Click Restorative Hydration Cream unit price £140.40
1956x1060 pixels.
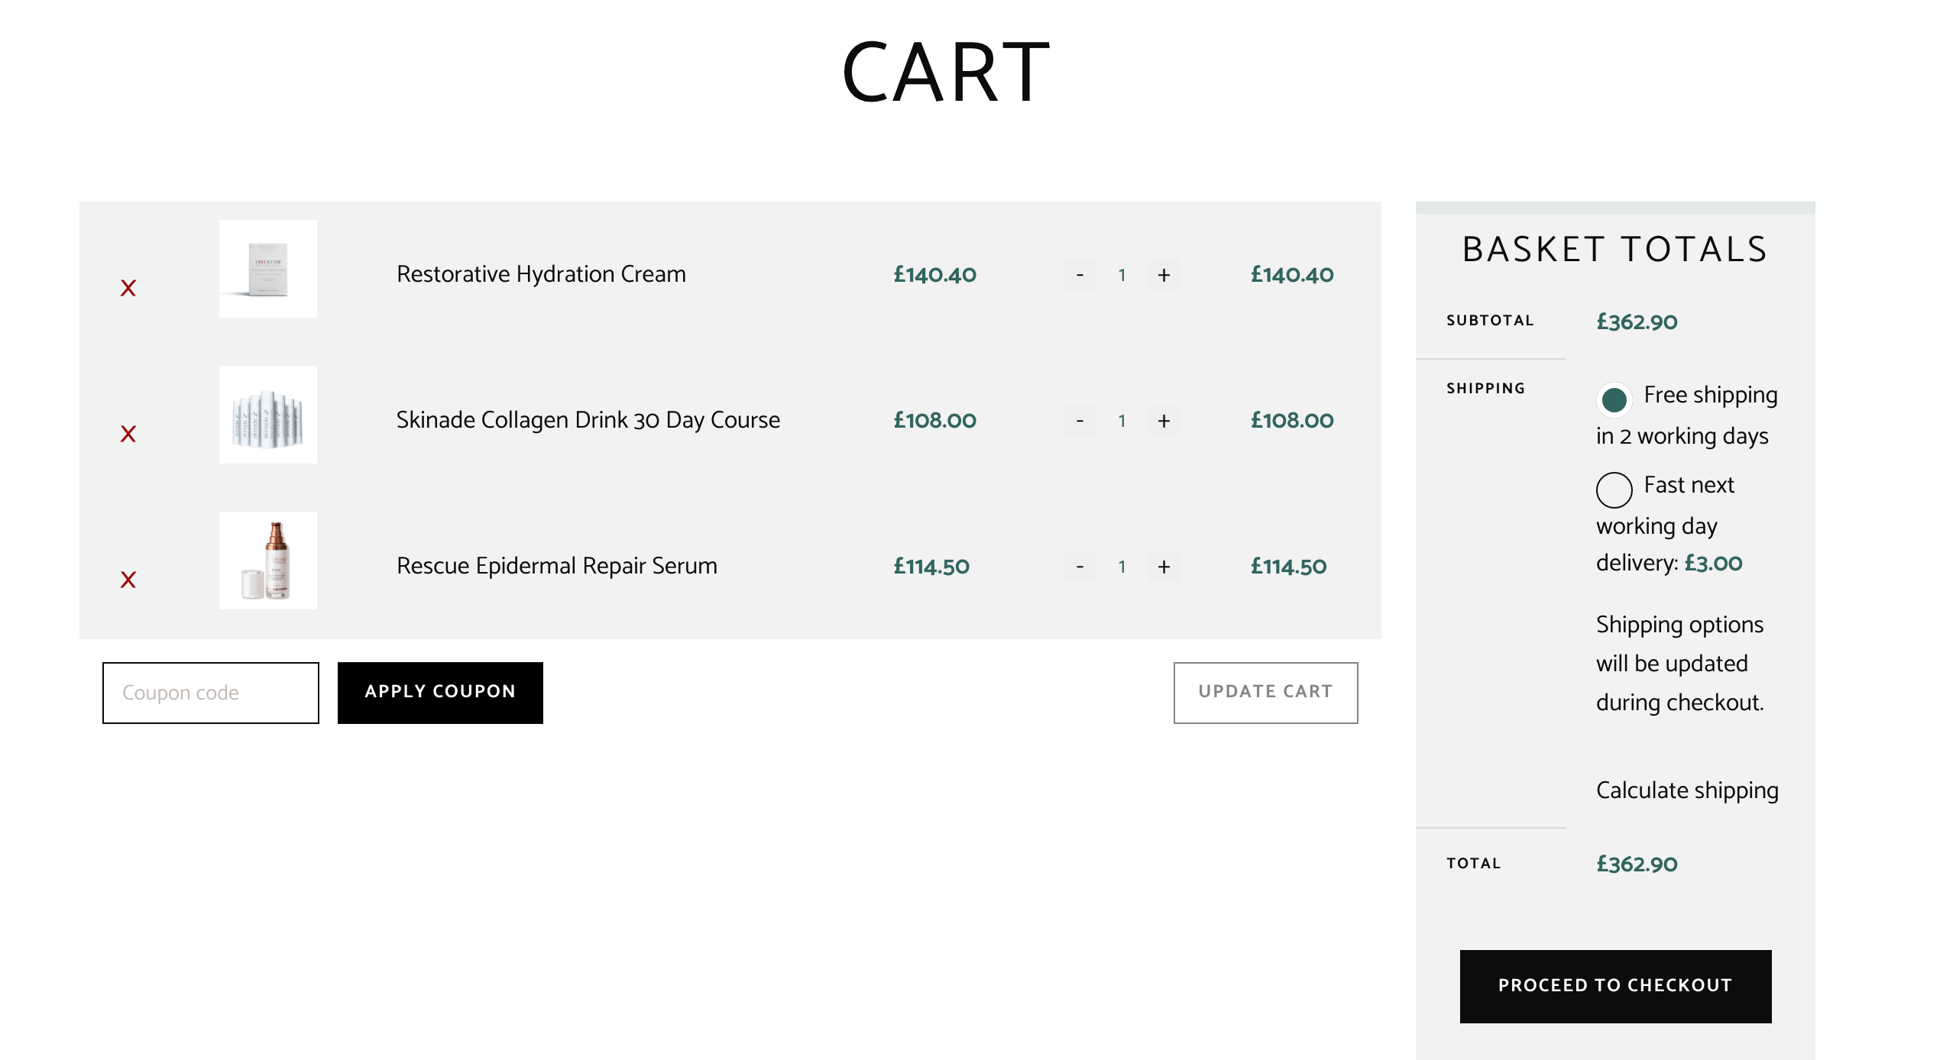pyautogui.click(x=934, y=274)
